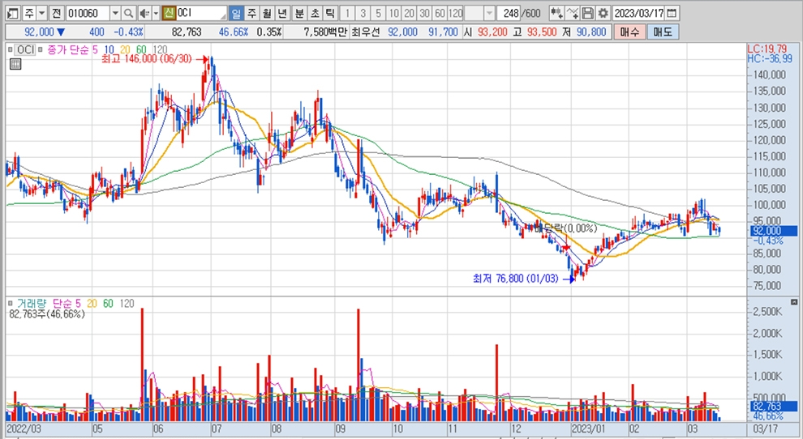Close the volume panel with the small x
Image resolution: width=803 pixels, height=439 pixels.
pyautogui.click(x=794, y=302)
